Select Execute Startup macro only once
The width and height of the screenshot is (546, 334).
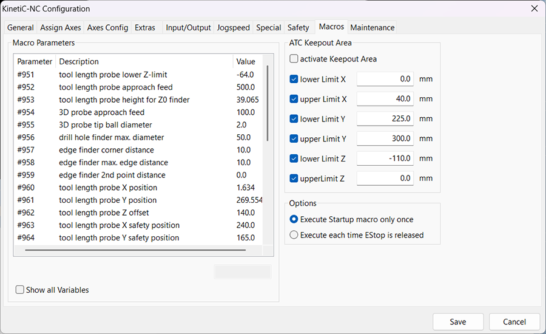tap(294, 219)
